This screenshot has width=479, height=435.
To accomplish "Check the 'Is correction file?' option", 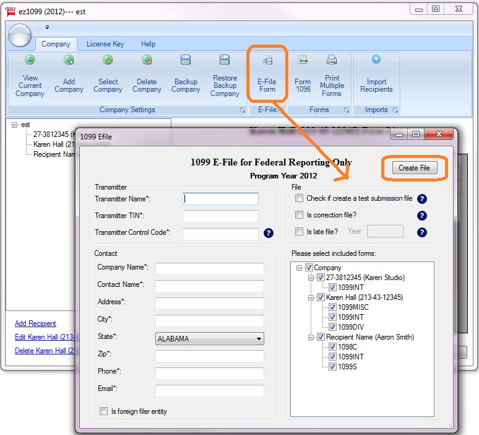I will [300, 215].
